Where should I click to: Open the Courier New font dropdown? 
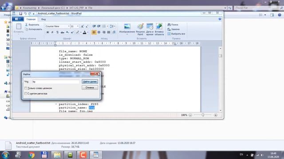[x=69, y=26]
